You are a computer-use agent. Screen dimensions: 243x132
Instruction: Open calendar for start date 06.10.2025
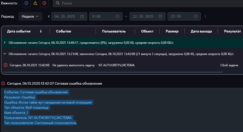(x=82, y=16)
